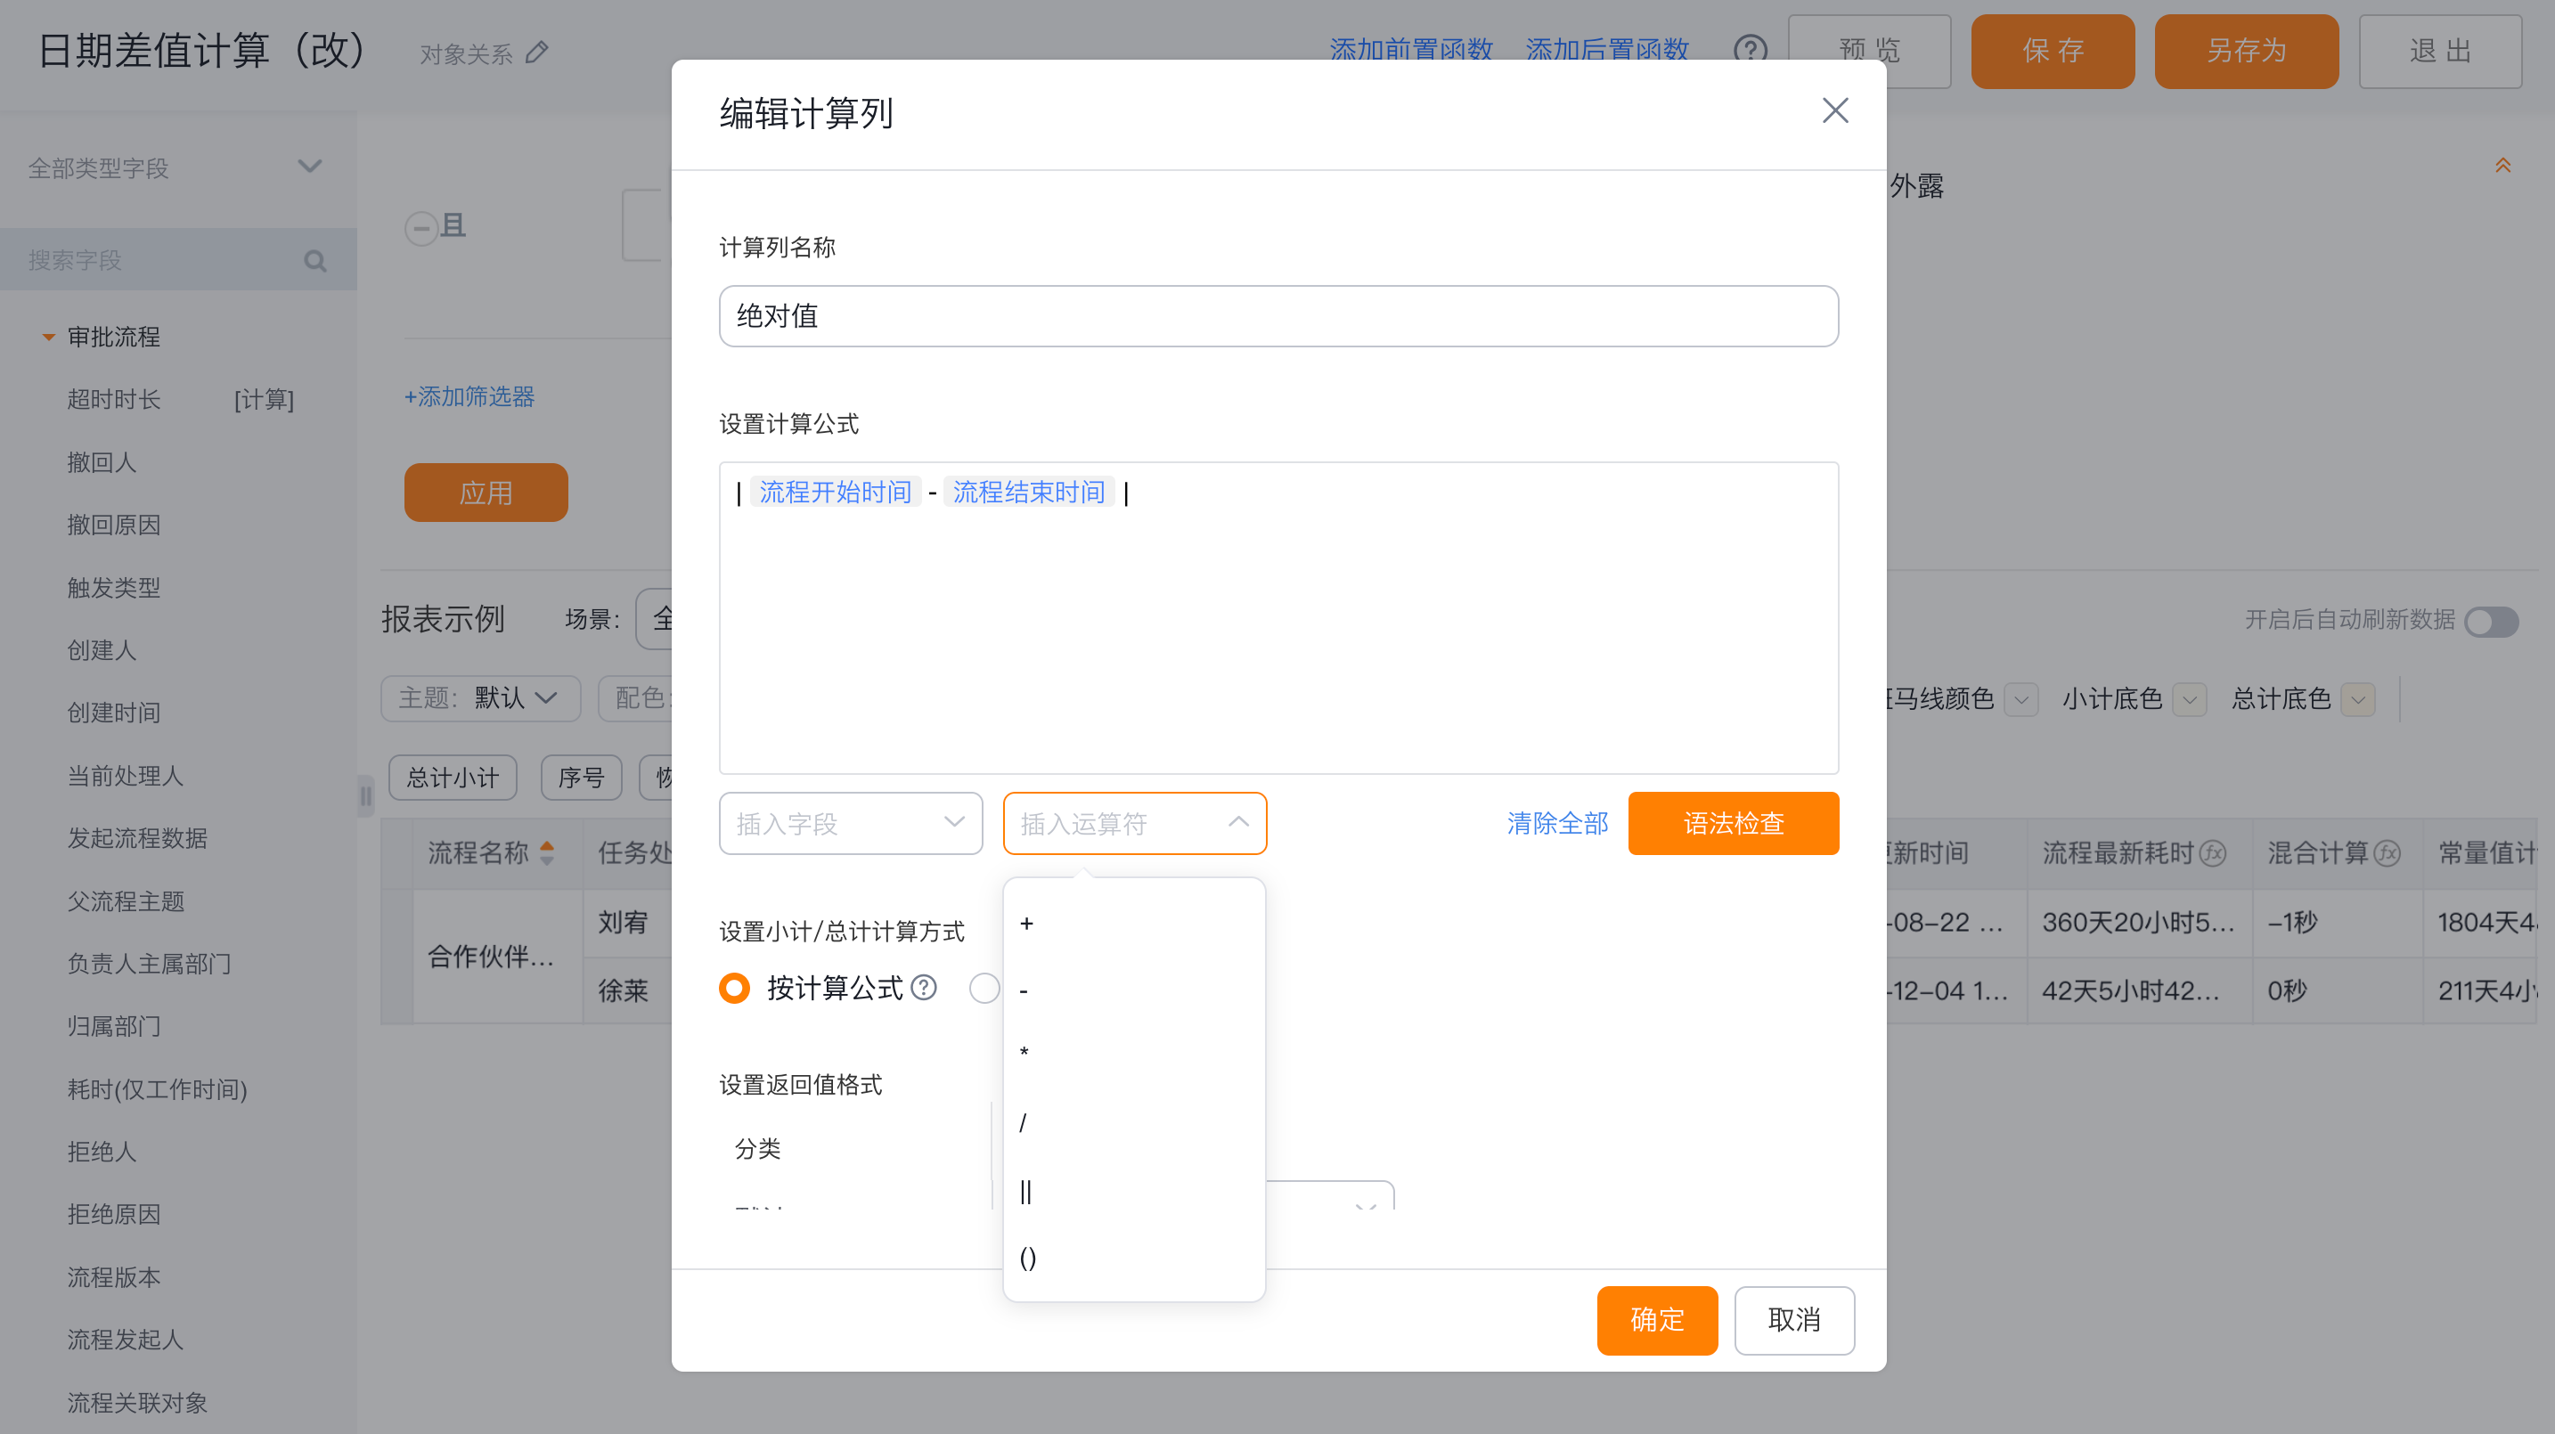
Task: Click the sort arrows on 流程名称 column
Action: click(x=546, y=851)
